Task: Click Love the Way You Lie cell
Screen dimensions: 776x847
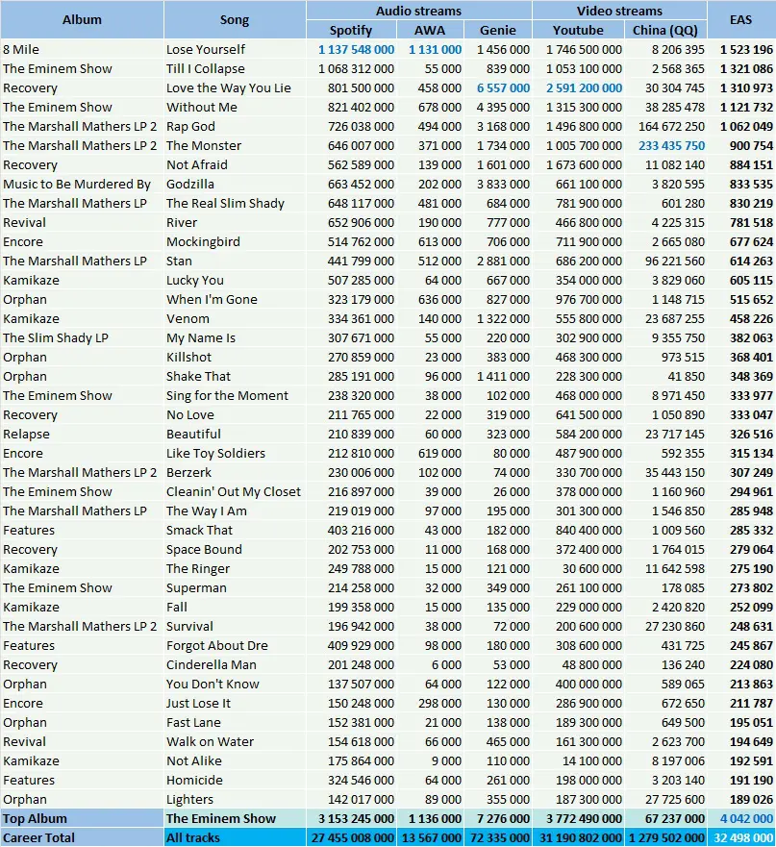Action: click(235, 88)
